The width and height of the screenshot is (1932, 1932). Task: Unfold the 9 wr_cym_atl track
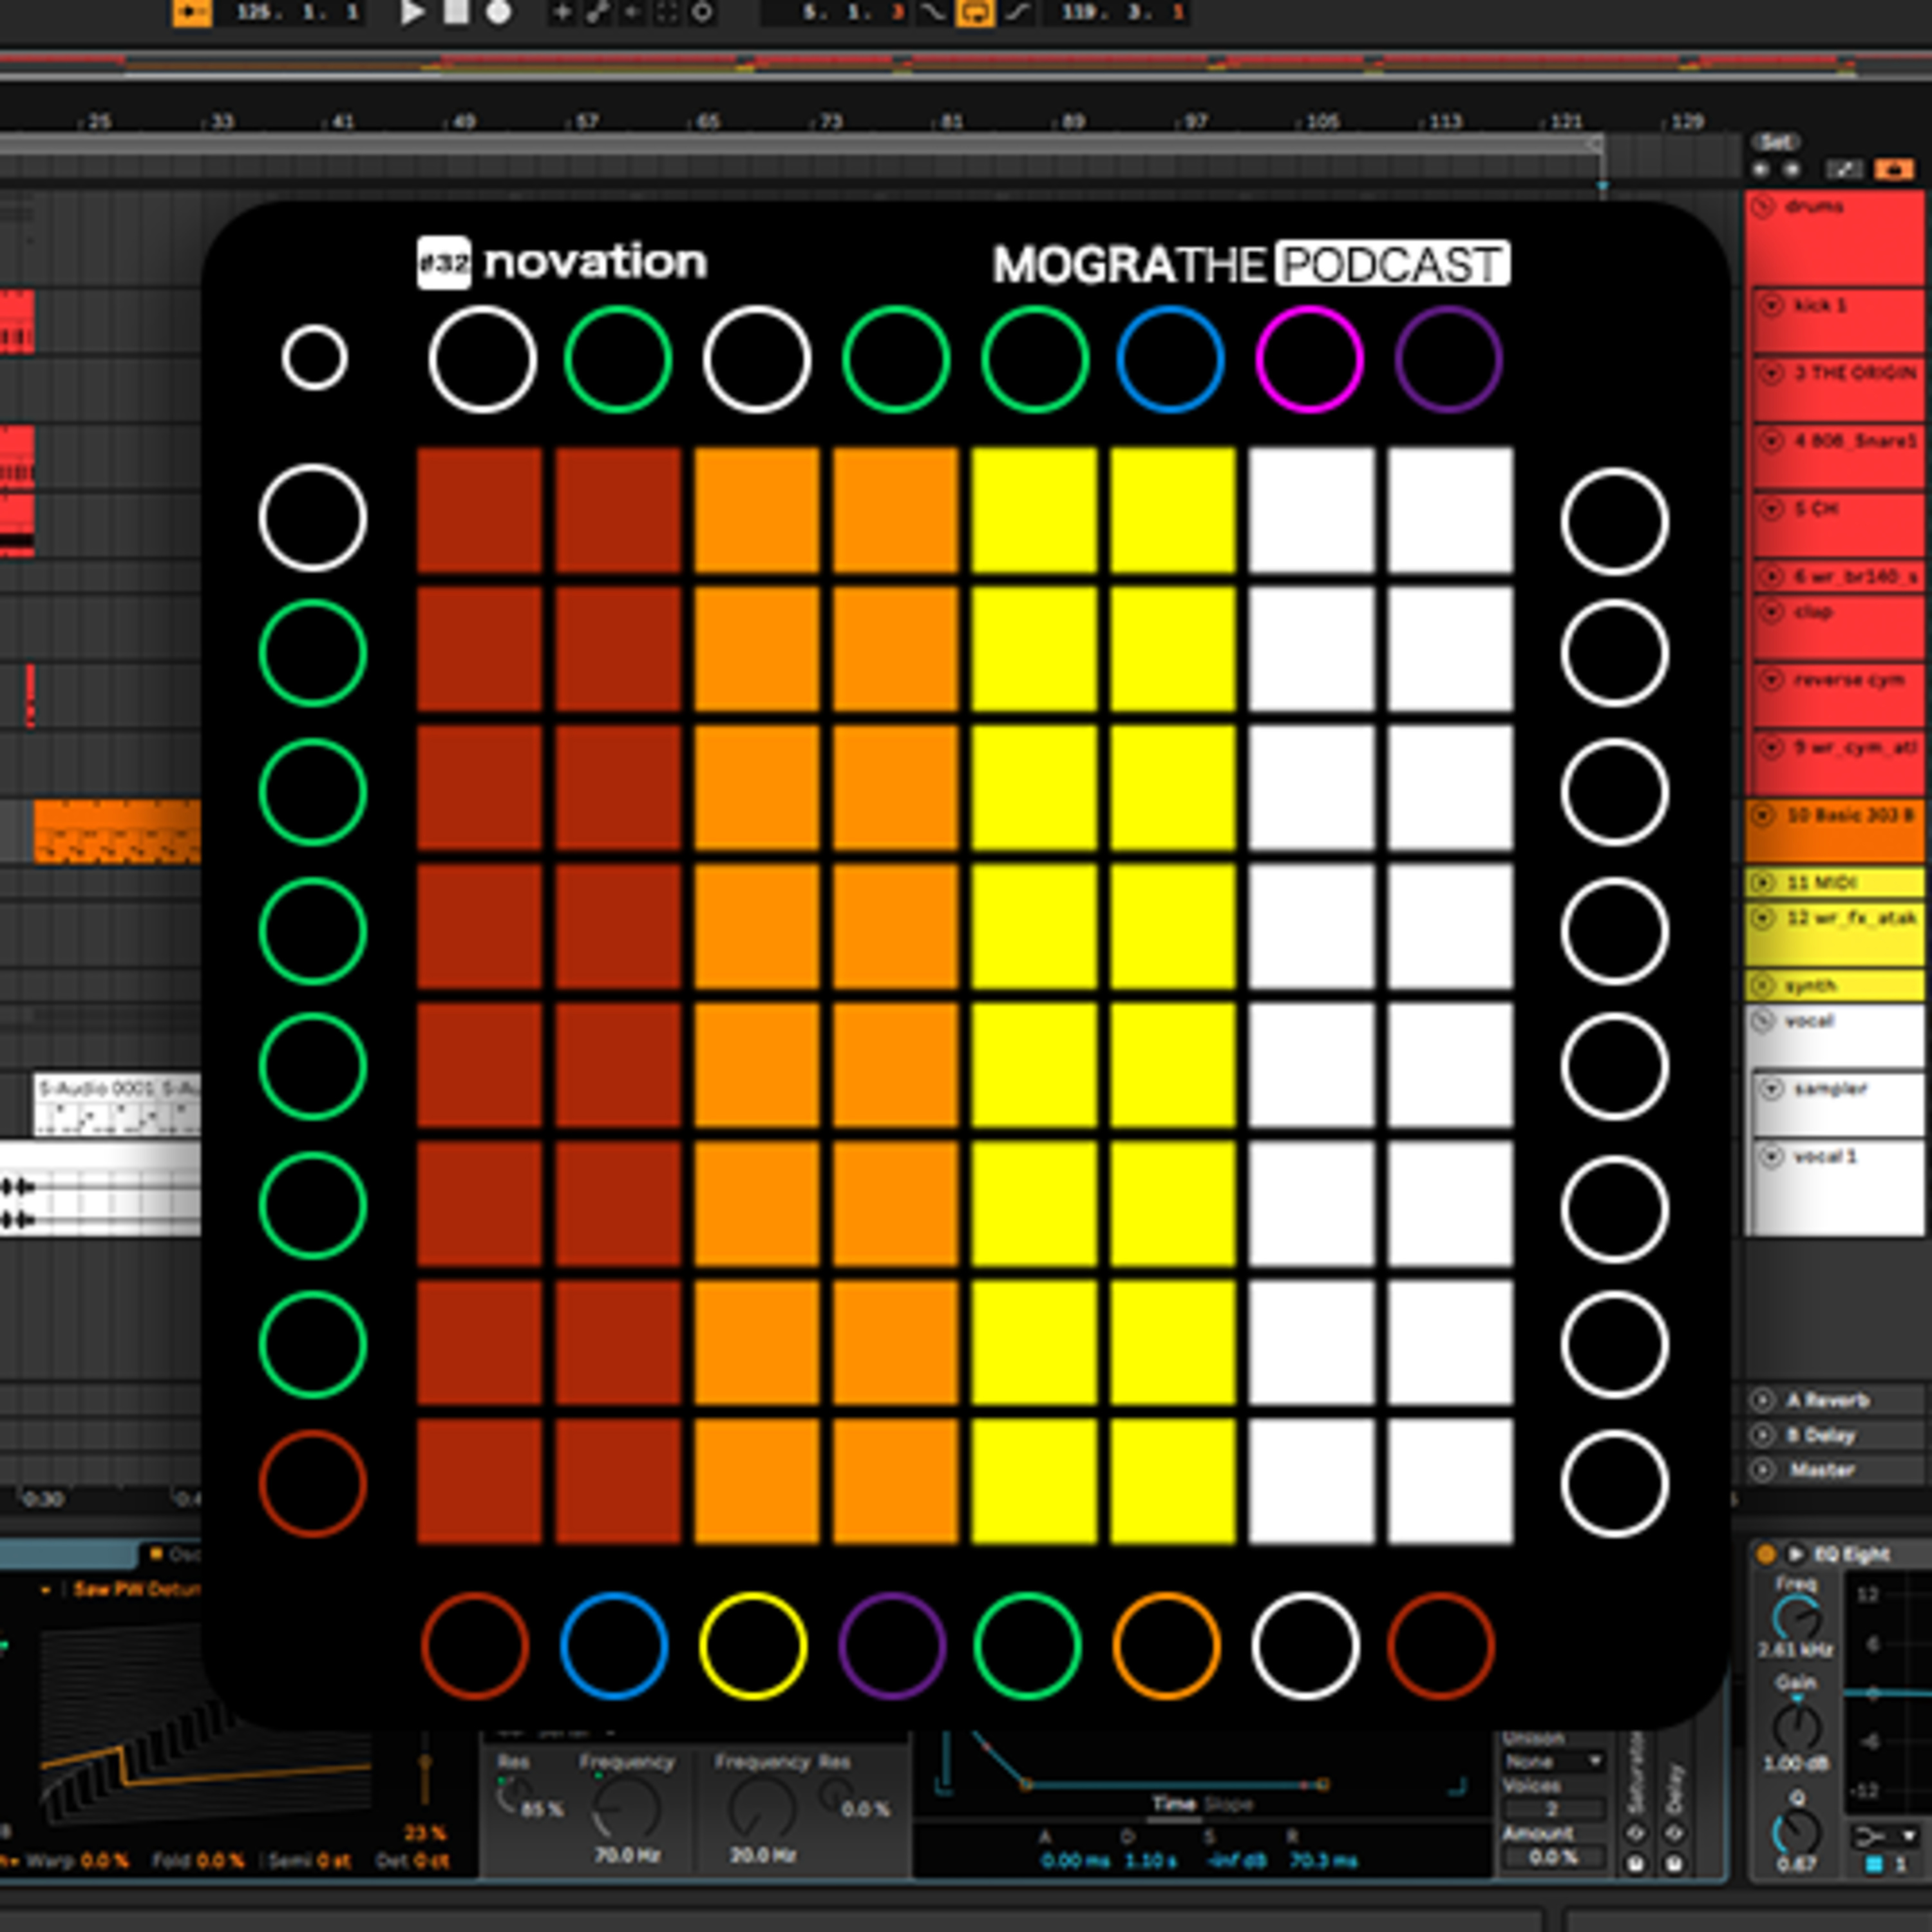pos(1772,747)
